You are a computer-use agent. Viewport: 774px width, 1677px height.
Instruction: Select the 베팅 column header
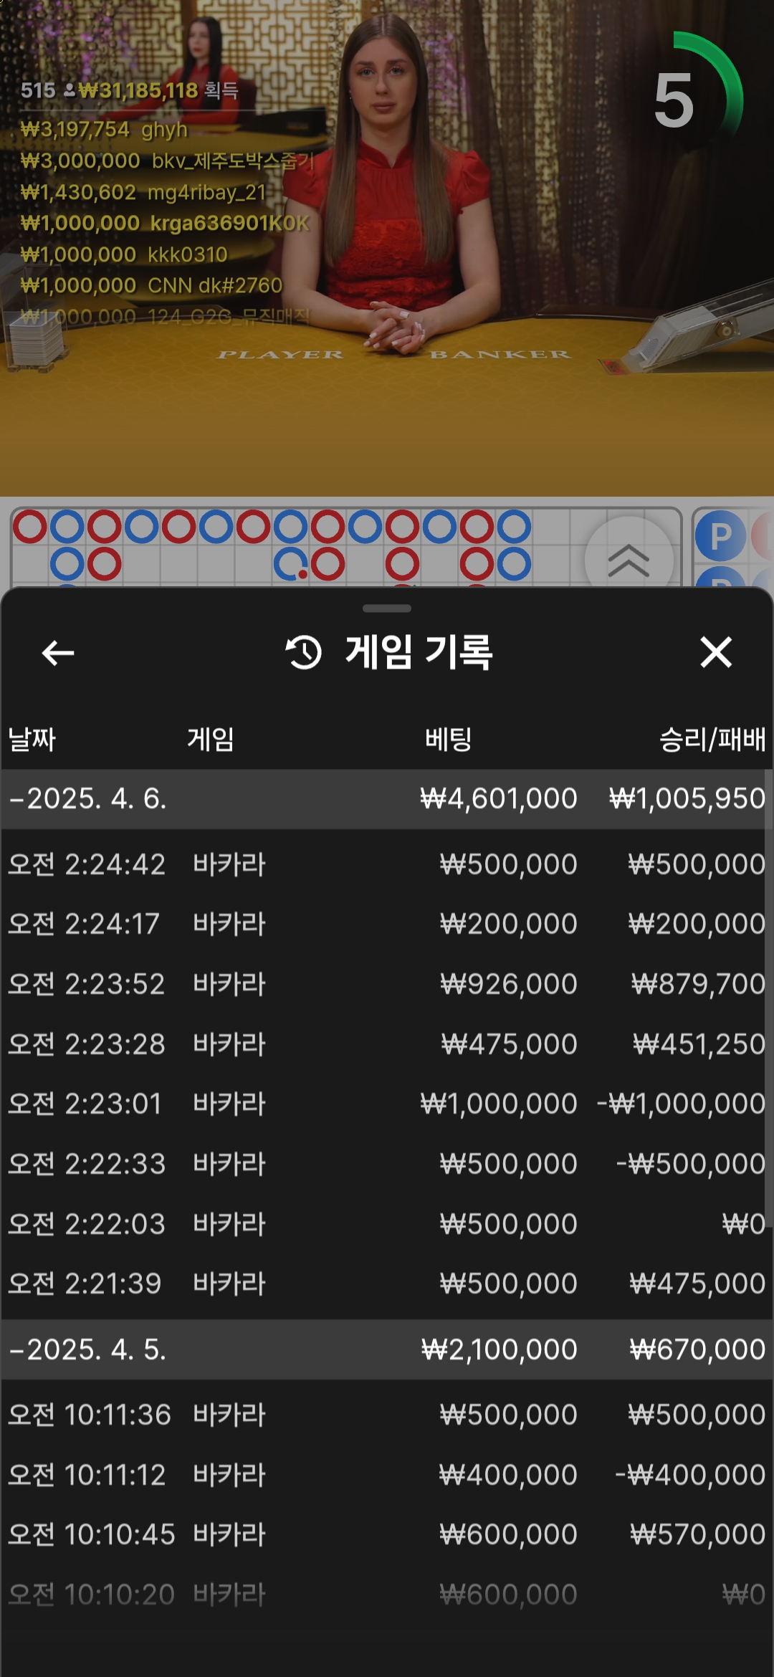[449, 739]
